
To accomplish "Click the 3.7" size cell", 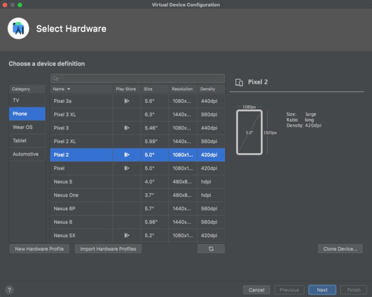I will pos(155,195).
